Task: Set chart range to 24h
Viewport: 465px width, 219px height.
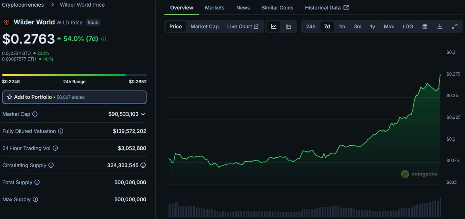Action: tap(311, 26)
